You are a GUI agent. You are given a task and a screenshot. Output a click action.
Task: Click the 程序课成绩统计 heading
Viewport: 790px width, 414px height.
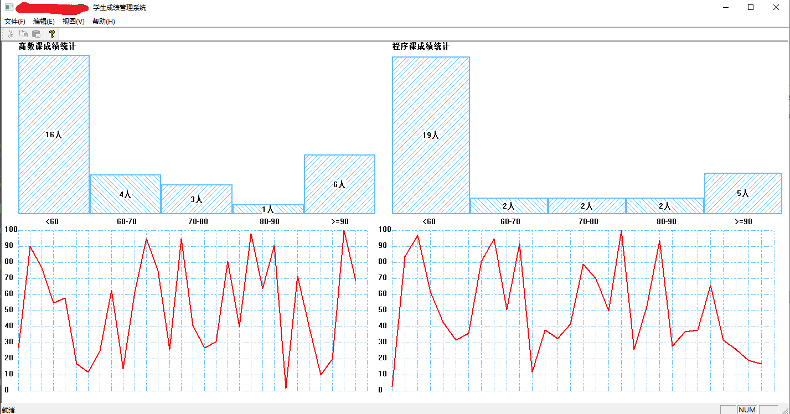tap(421, 46)
